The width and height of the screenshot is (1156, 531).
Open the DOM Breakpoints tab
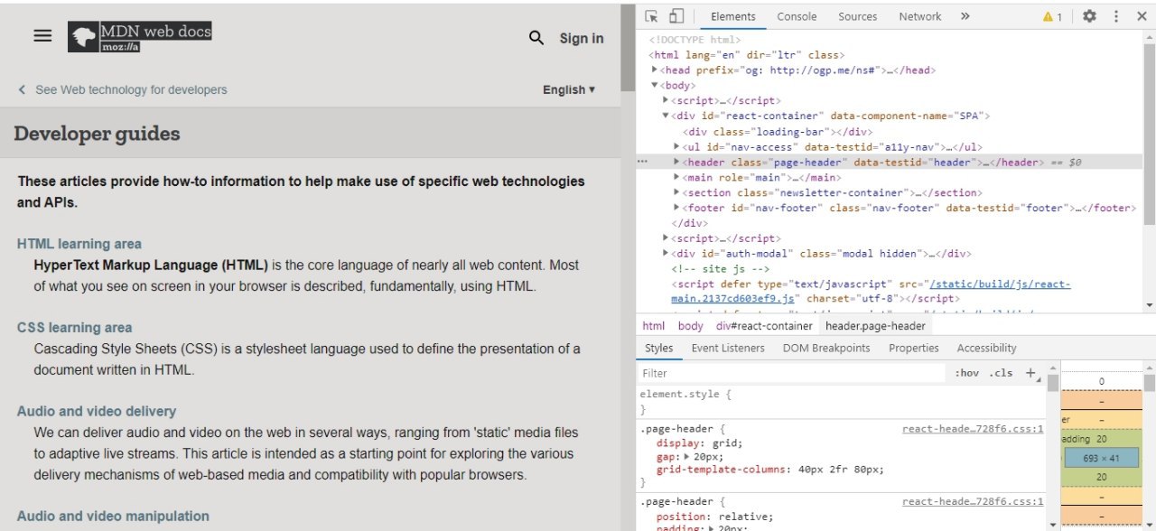pyautogui.click(x=826, y=348)
